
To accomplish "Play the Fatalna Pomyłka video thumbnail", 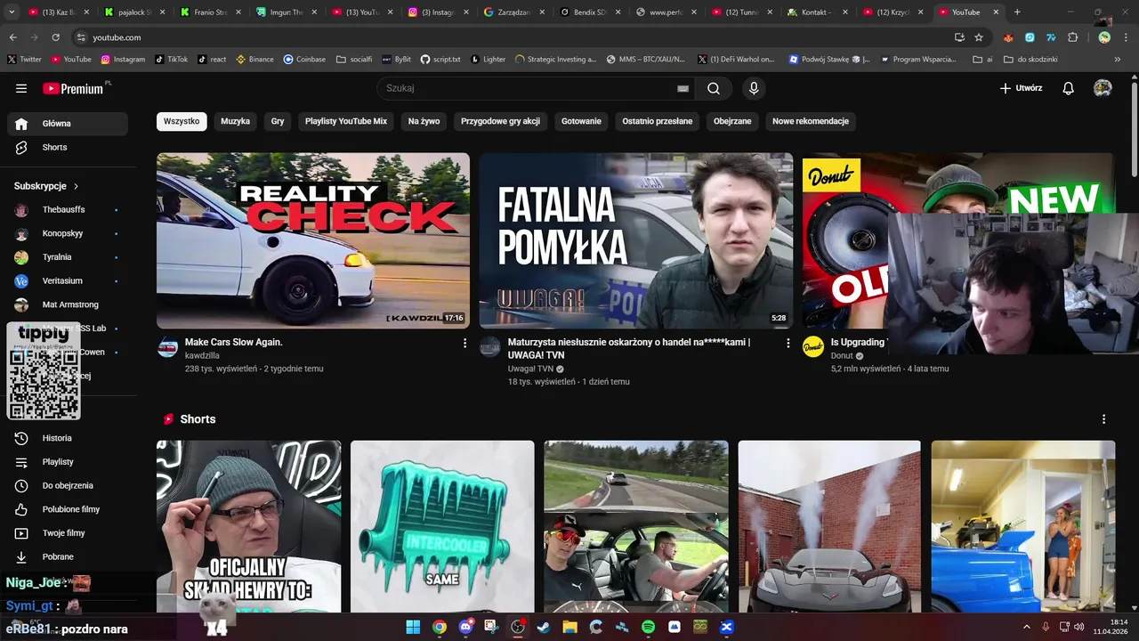I will coord(636,240).
